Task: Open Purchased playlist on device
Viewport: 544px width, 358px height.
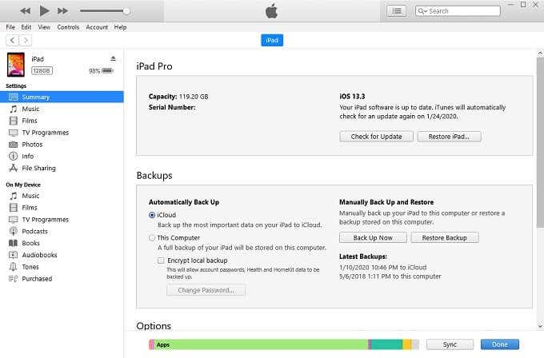Action: point(37,279)
